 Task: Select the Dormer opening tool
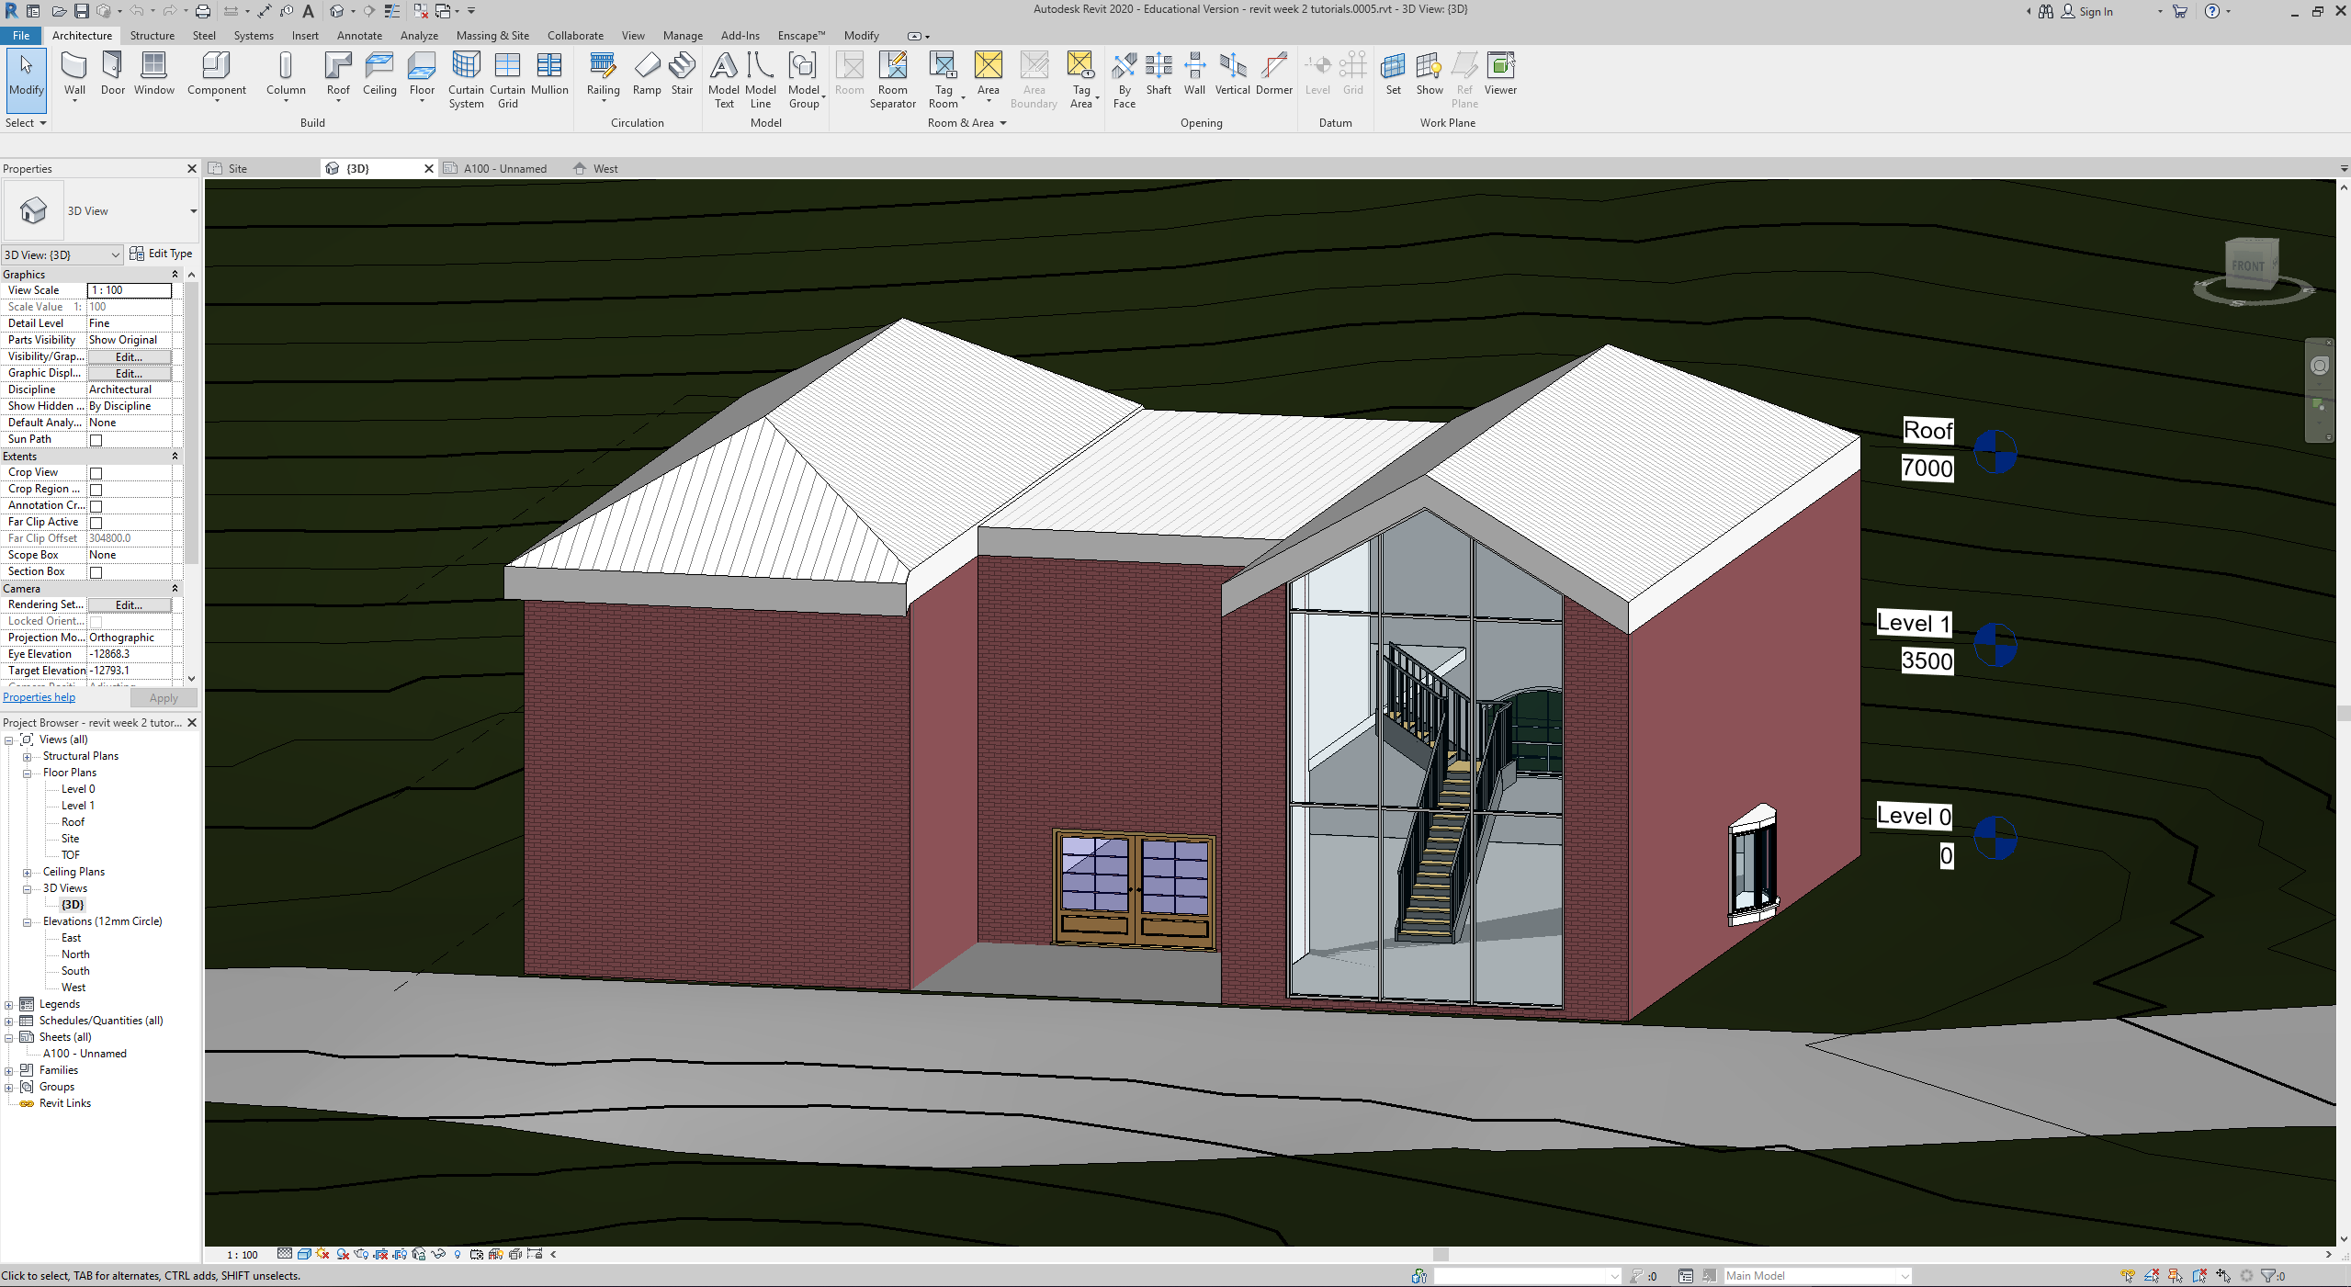pyautogui.click(x=1273, y=73)
